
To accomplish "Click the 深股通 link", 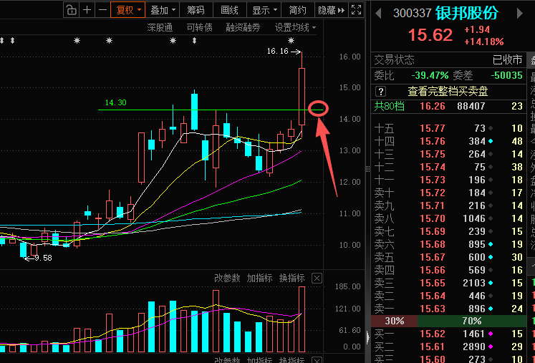I will [x=160, y=27].
